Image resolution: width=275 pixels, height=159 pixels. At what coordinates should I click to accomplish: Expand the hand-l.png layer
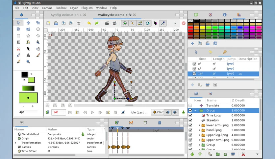199,130
